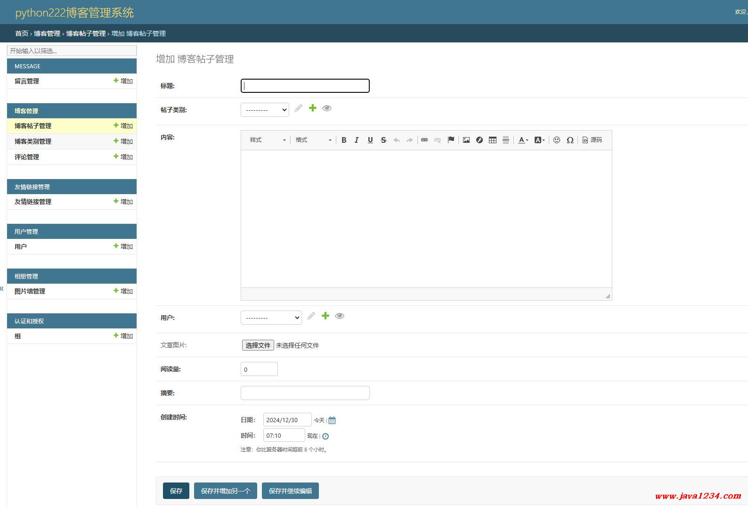Image resolution: width=748 pixels, height=507 pixels.
Task: Click 增加 next to 图片墙管理
Action: pyautogui.click(x=123, y=291)
